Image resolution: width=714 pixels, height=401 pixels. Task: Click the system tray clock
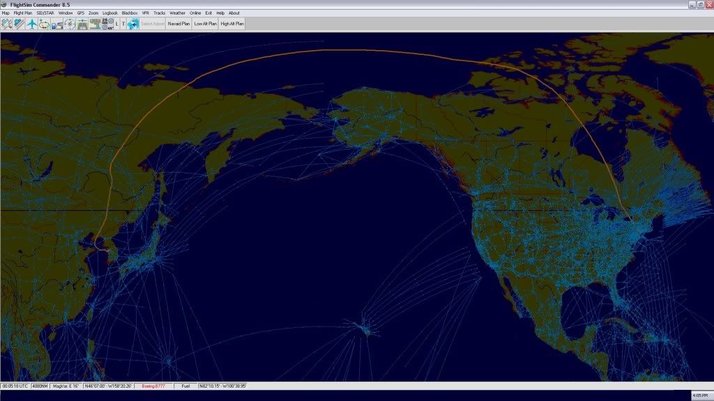pyautogui.click(x=700, y=395)
